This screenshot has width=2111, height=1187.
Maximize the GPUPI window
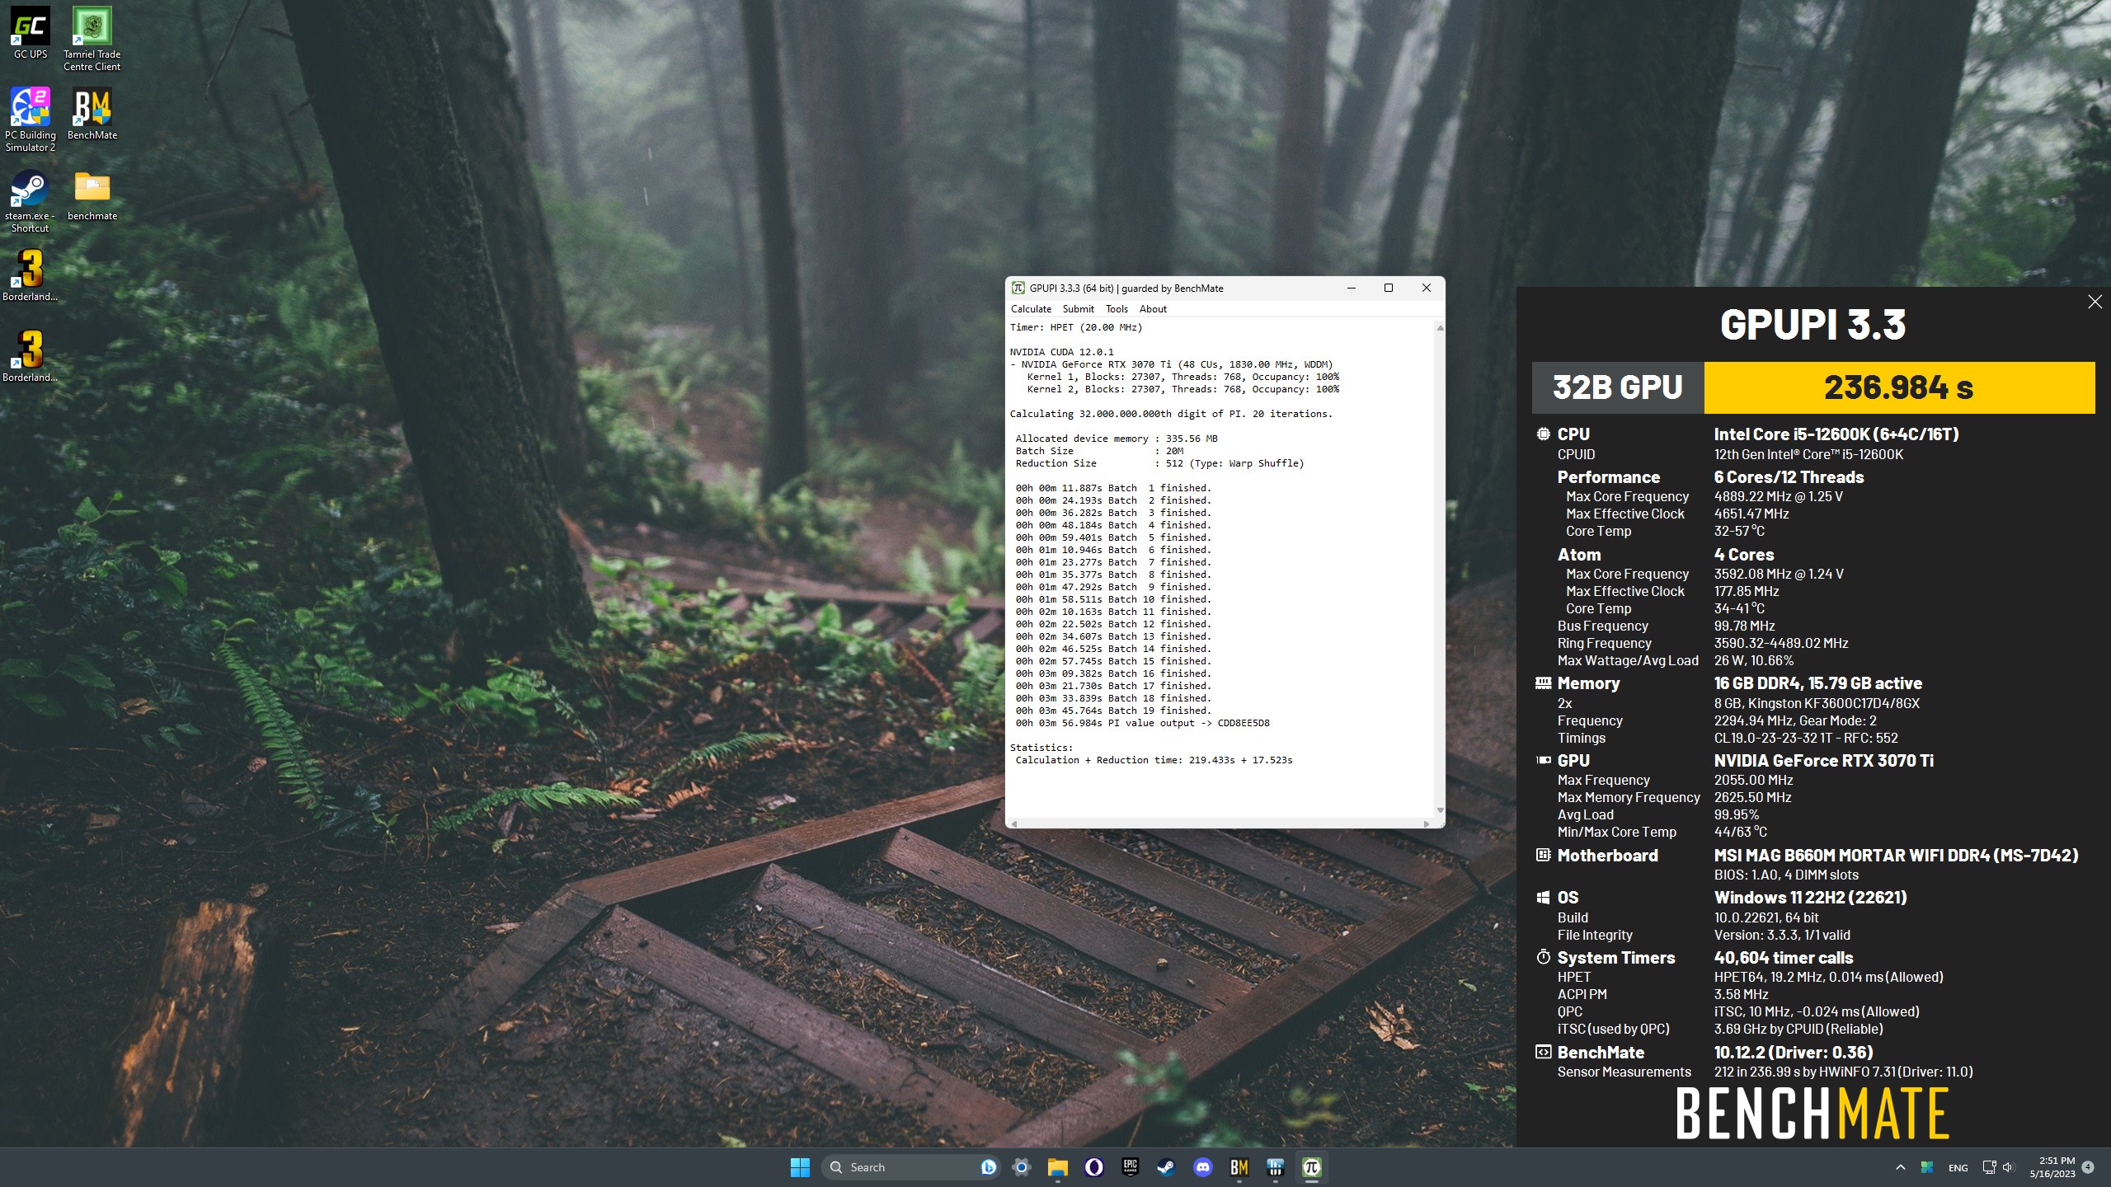[1389, 288]
